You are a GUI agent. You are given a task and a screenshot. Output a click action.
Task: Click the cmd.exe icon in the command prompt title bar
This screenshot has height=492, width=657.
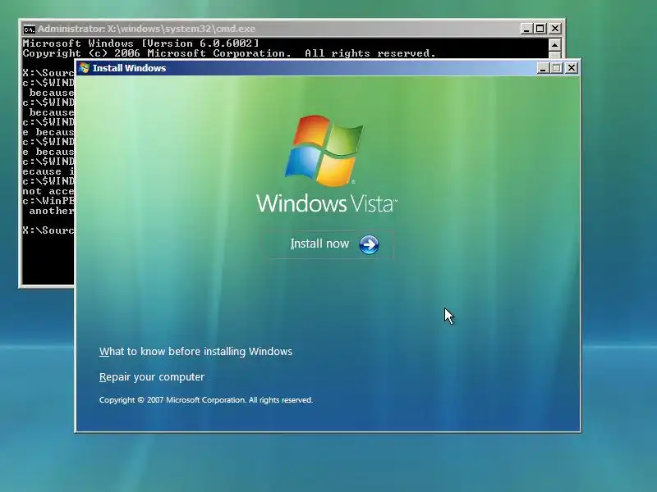(29, 29)
